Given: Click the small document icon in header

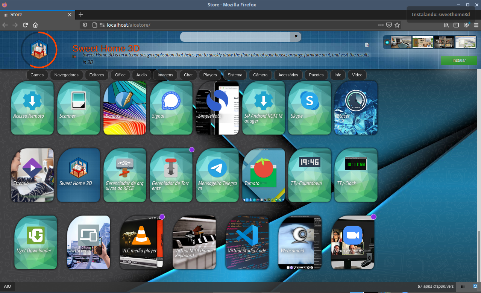Looking at the screenshot, I should coord(367,45).
